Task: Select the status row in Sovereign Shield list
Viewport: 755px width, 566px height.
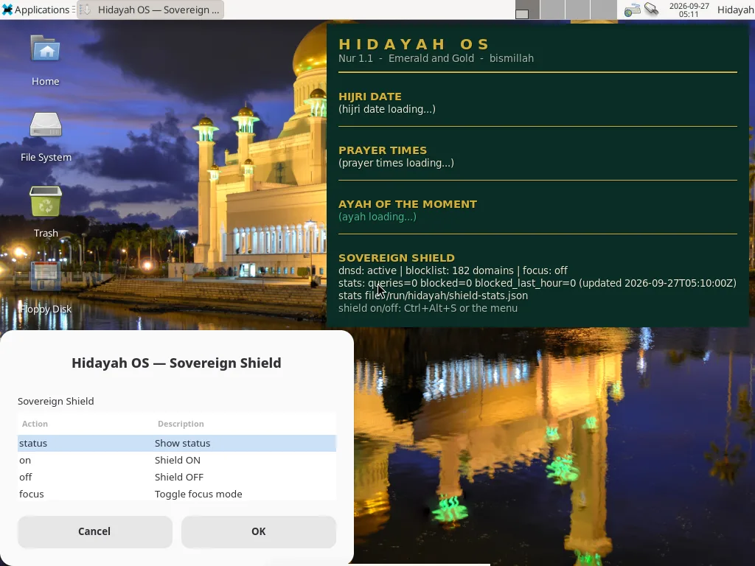Action: [x=177, y=443]
